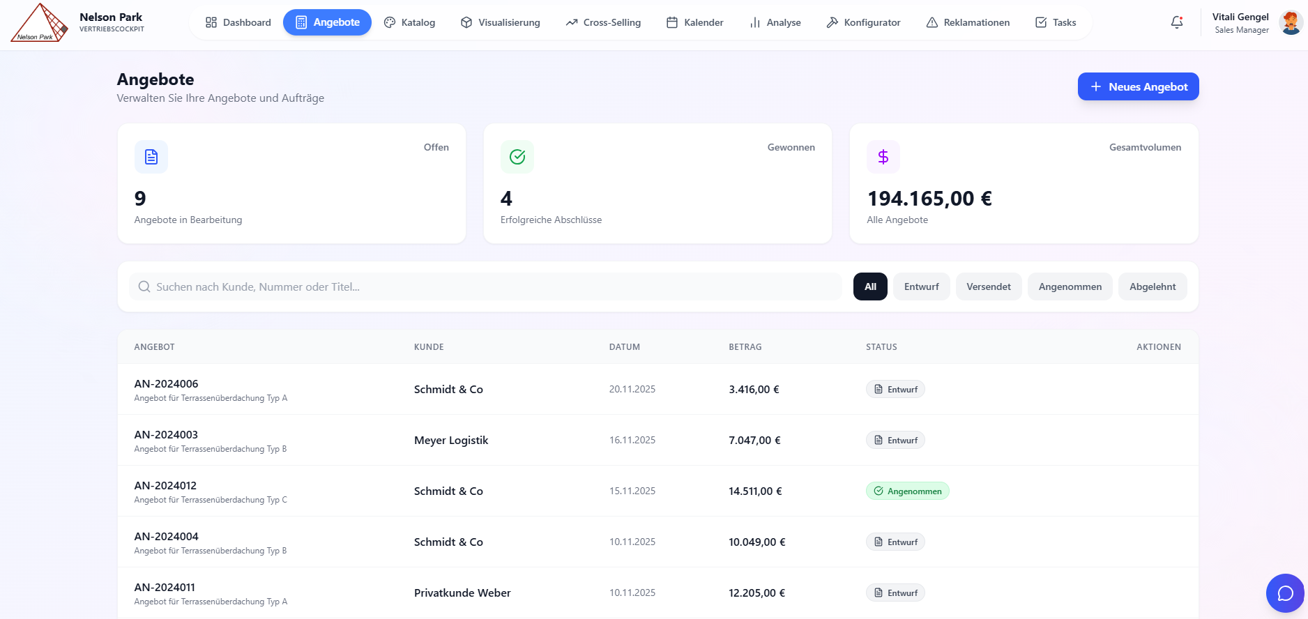Open offer AN-2024011

[x=165, y=587]
